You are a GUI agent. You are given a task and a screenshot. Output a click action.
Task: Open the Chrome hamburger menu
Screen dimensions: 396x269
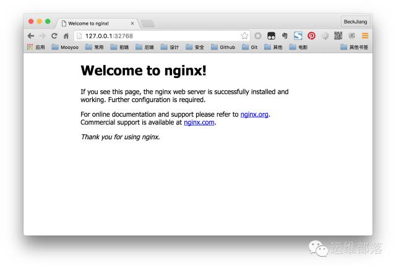(365, 36)
